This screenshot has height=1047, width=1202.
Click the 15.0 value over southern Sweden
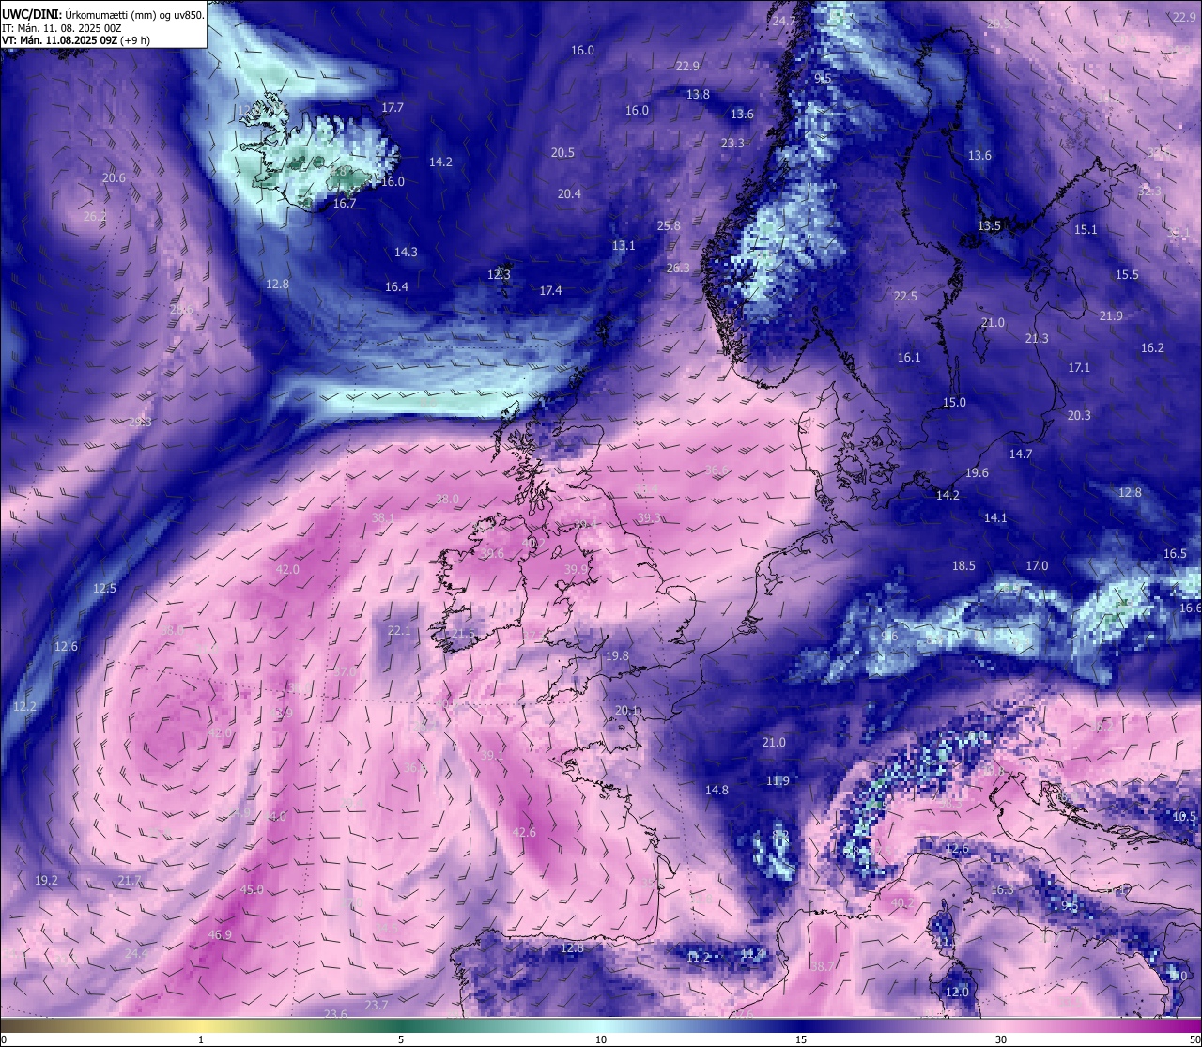(954, 403)
